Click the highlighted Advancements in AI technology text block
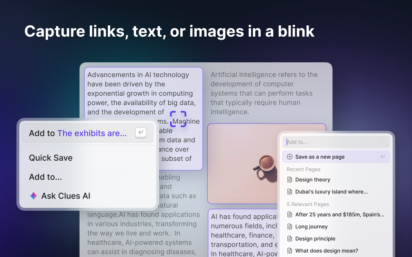Image resolution: width=412 pixels, height=257 pixels. coord(144,119)
